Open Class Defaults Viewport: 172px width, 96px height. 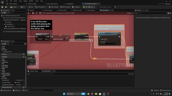[65, 7]
